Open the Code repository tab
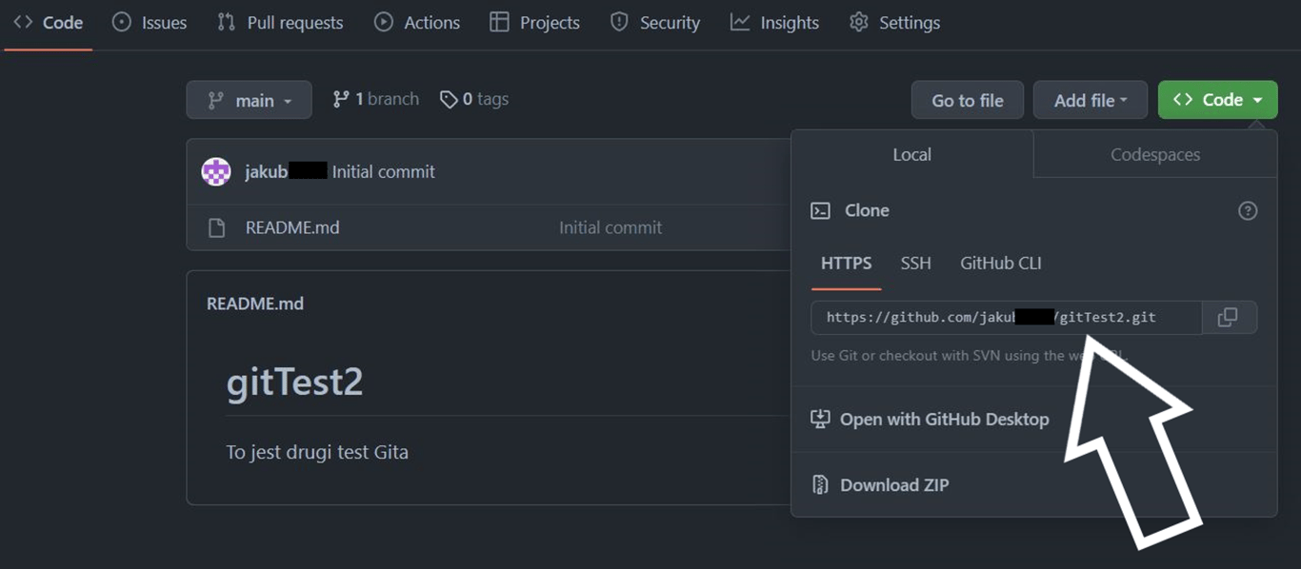Image resolution: width=1301 pixels, height=569 pixels. [x=49, y=23]
